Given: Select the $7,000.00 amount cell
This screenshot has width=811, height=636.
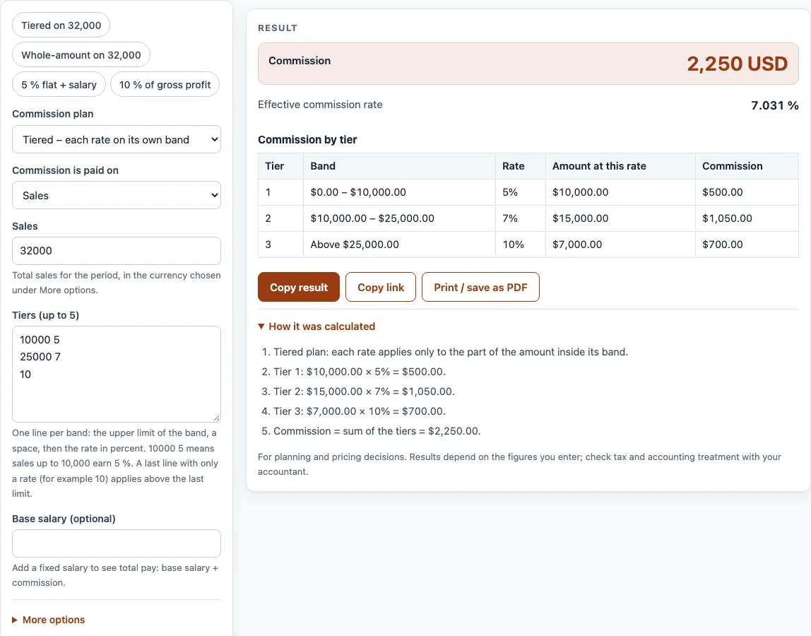Looking at the screenshot, I should (x=620, y=245).
